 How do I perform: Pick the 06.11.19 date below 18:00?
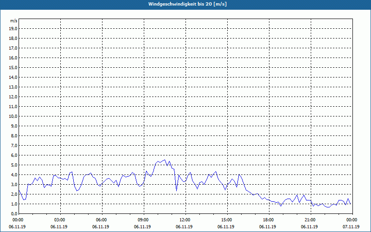tap(268, 226)
